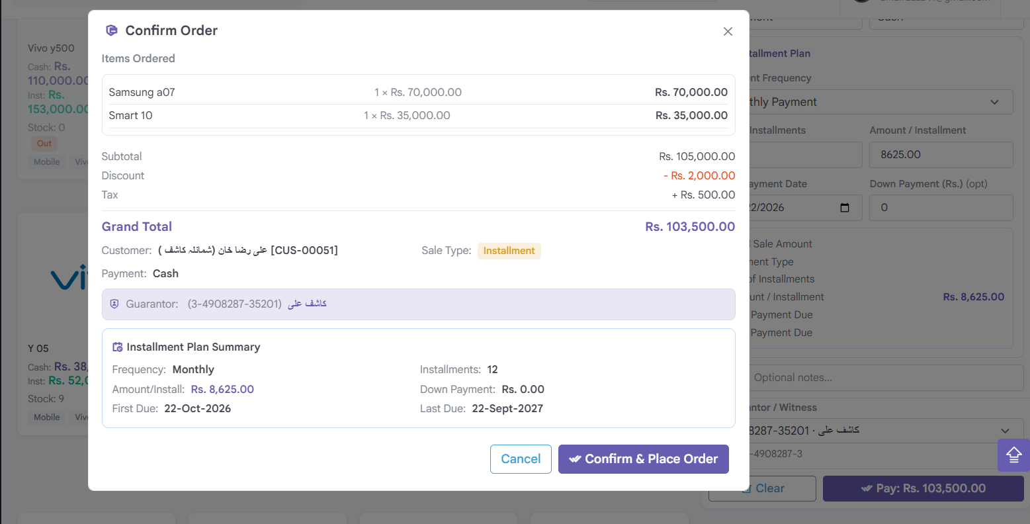Click the Pay Rs. 103,500.00 button behind the dialog
1030x524 pixels.
923,488
